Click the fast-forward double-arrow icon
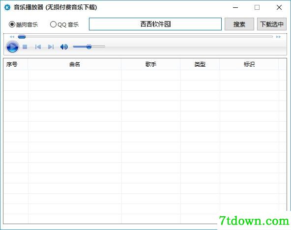291x230 pixels. [x=278, y=37]
